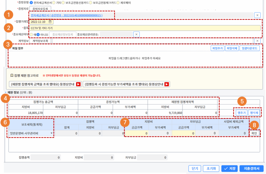Image resolution: width=266 pixels, height=174 pixels.
Task: Click bookmark icon beside 집행 재원 참고자료
Action: [x=12, y=75]
